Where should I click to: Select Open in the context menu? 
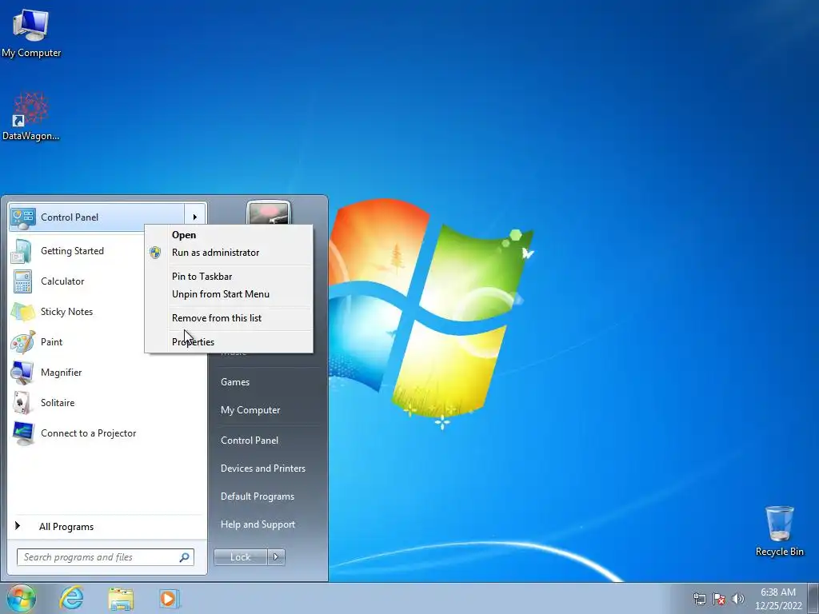click(x=184, y=235)
